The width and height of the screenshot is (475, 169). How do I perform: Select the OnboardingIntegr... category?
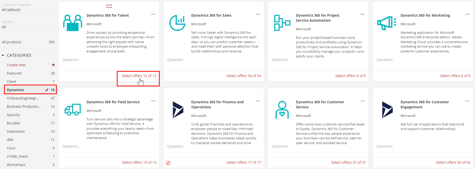tap(31, 98)
